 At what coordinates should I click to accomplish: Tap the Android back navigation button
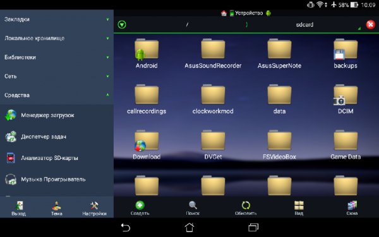coord(126,228)
